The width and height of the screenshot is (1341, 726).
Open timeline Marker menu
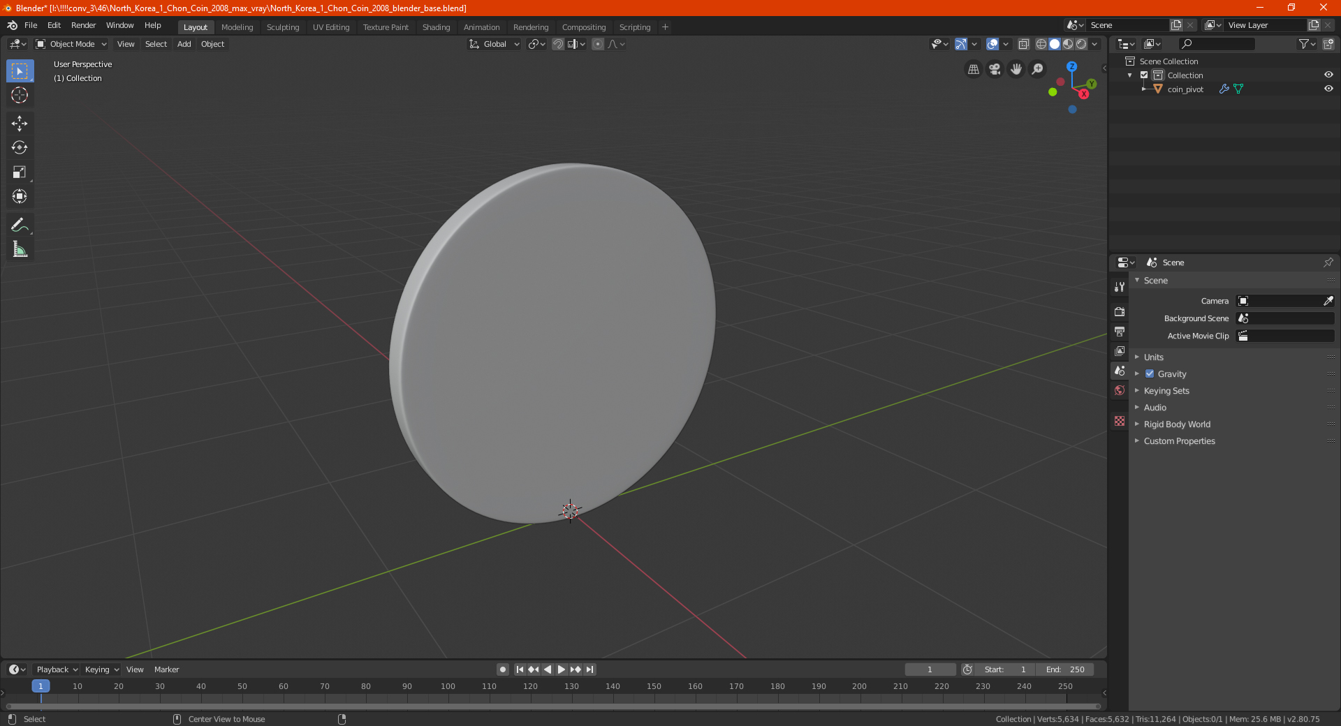pyautogui.click(x=166, y=669)
